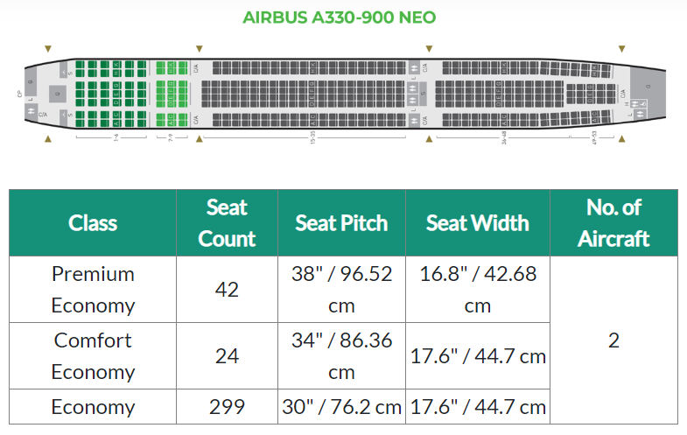This screenshot has height=435, width=687.
Task: Select the dark green Premium Economy seat block
Action: (111, 94)
